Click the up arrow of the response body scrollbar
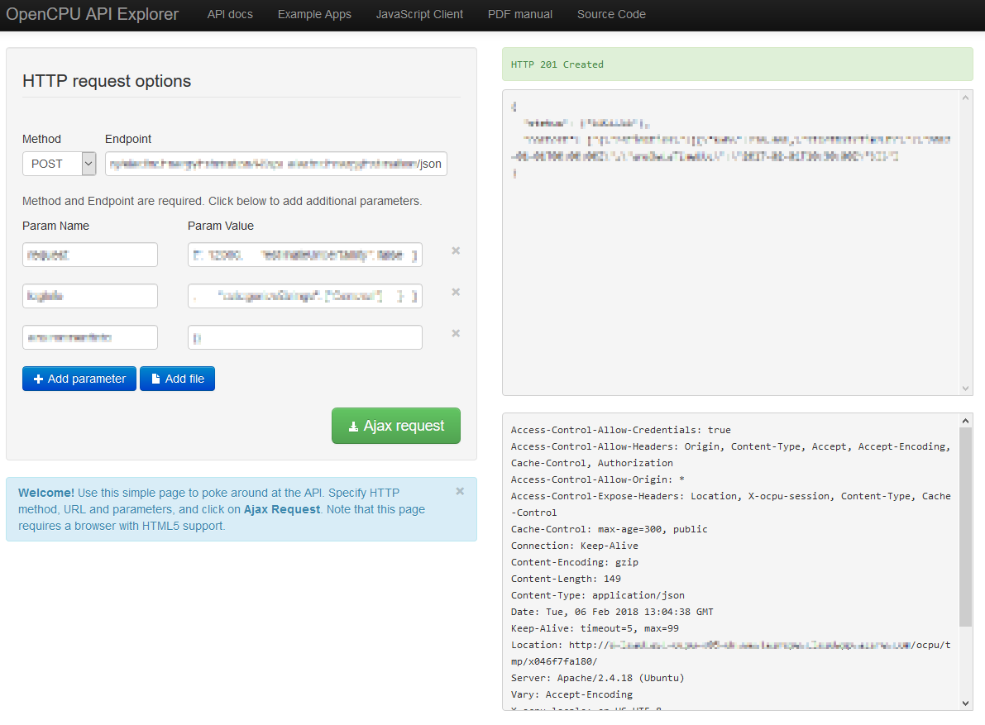The width and height of the screenshot is (985, 725). (965, 97)
